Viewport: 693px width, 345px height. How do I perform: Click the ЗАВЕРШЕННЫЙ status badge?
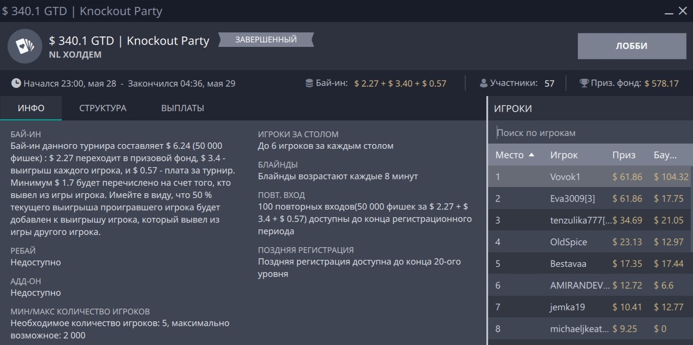[266, 39]
